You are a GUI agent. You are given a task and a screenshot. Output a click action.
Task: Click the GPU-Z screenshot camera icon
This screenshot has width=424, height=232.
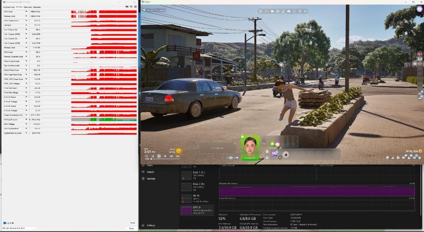point(126,7)
